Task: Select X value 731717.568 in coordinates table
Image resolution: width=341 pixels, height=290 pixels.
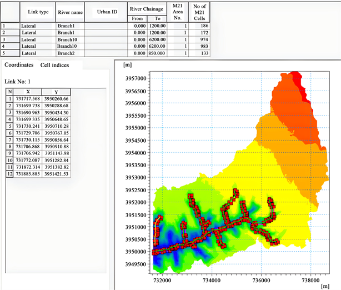Action: point(28,98)
